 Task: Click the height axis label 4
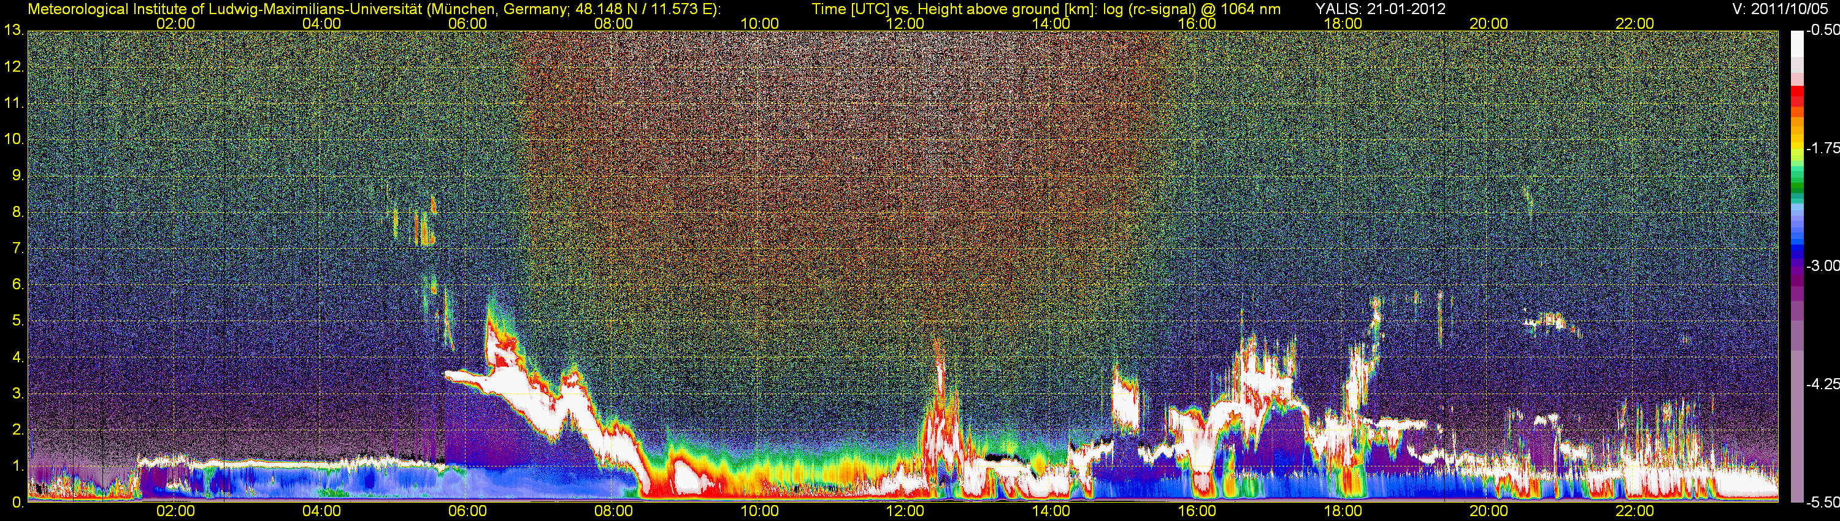click(18, 357)
